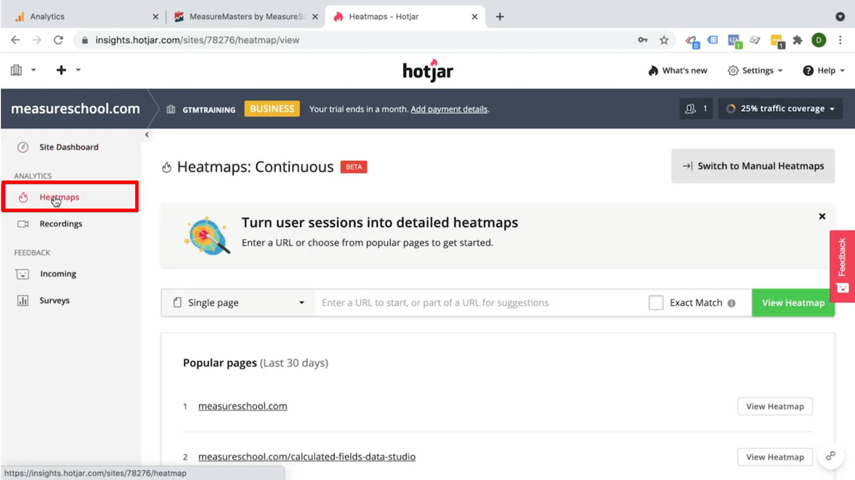The height and width of the screenshot is (480, 855).
Task: Select the Heatmaps - Hotjar browser tab
Action: click(405, 17)
